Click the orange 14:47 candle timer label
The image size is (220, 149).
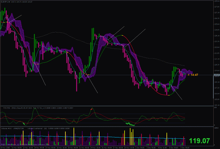[x=194, y=75]
